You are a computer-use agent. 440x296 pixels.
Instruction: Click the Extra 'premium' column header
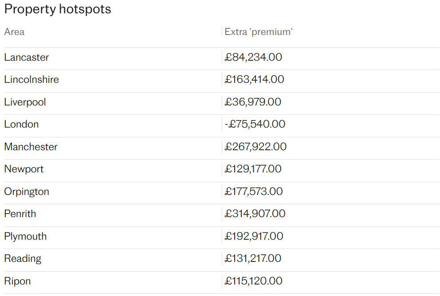click(259, 32)
